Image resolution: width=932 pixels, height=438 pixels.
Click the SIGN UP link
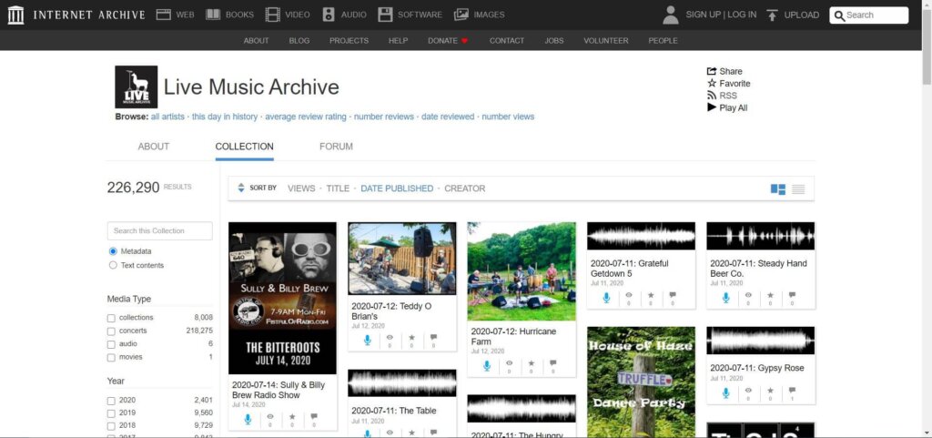pyautogui.click(x=704, y=15)
